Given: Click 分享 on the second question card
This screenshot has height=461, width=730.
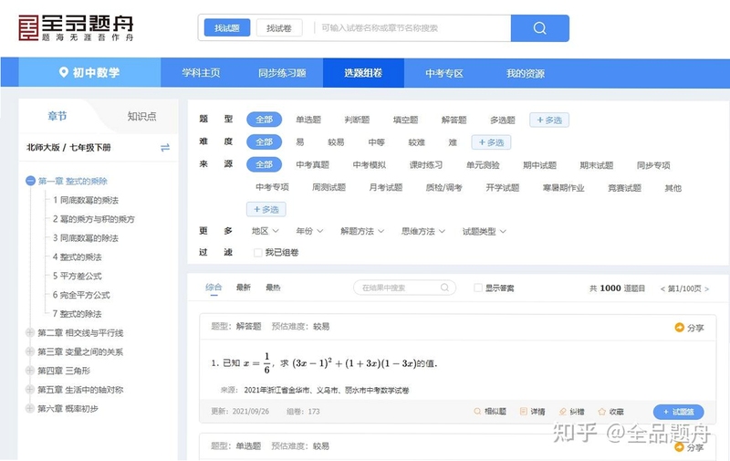Looking at the screenshot, I should [x=689, y=447].
